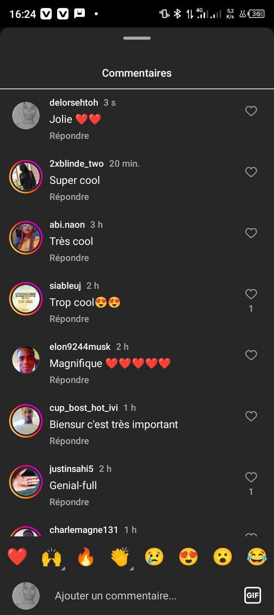The image size is (274, 615).
Task: Like siableuj's "Trop cool" comment
Action: click(x=251, y=294)
